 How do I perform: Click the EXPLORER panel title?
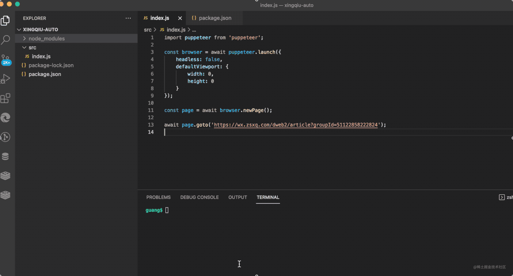coord(34,19)
